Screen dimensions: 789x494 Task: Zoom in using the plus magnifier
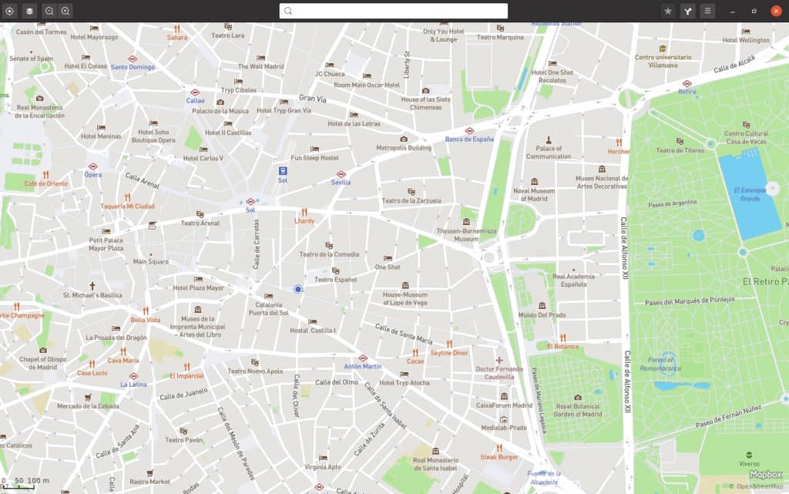(x=66, y=11)
